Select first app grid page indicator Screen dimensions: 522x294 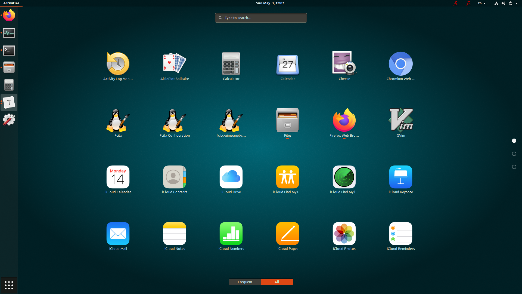click(514, 141)
